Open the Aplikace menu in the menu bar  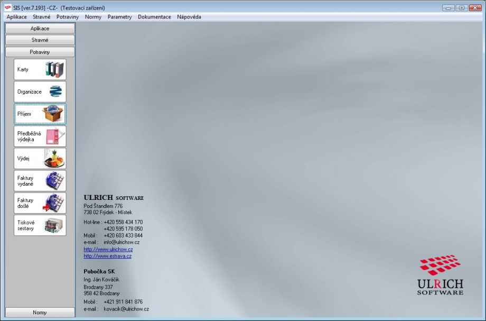(17, 17)
